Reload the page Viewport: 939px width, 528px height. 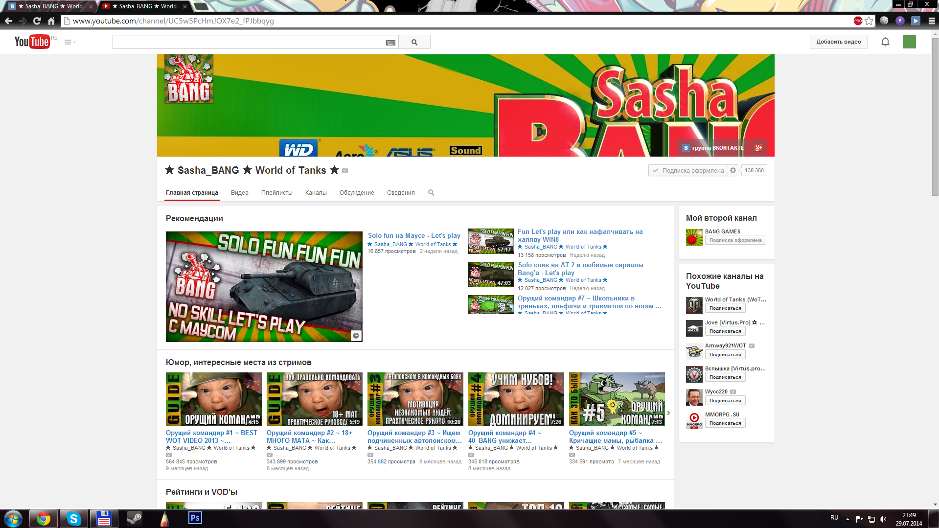tap(37, 21)
